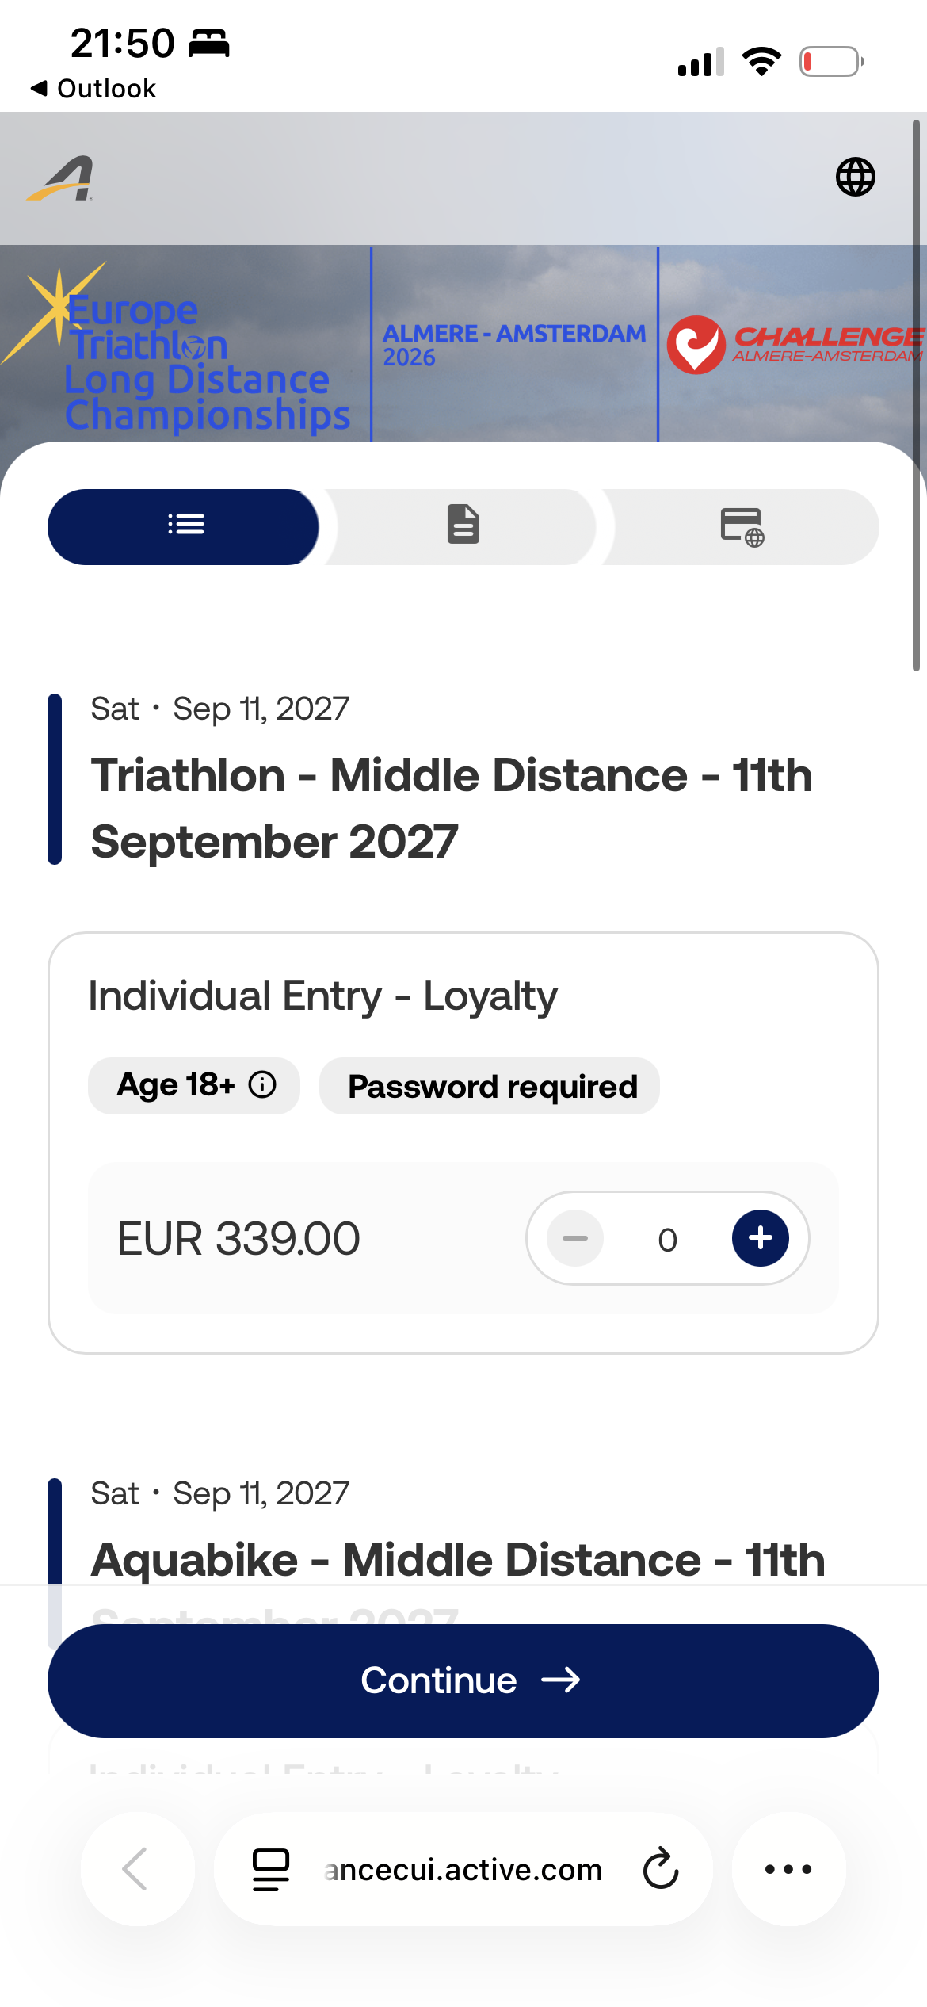
Task: Open the payment step tab
Action: [742, 526]
